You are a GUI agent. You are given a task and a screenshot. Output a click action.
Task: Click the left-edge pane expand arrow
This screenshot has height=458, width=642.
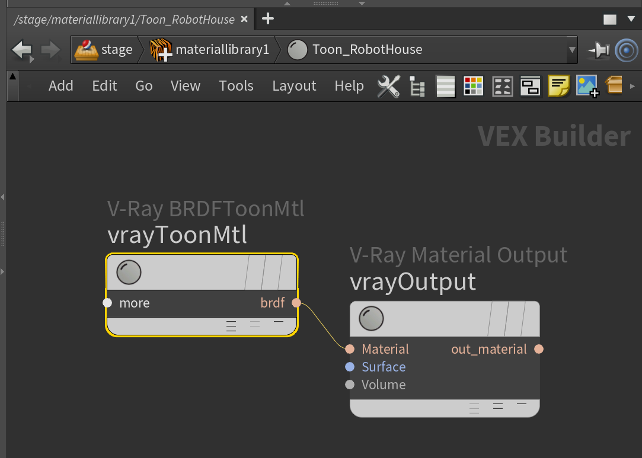click(x=2, y=271)
